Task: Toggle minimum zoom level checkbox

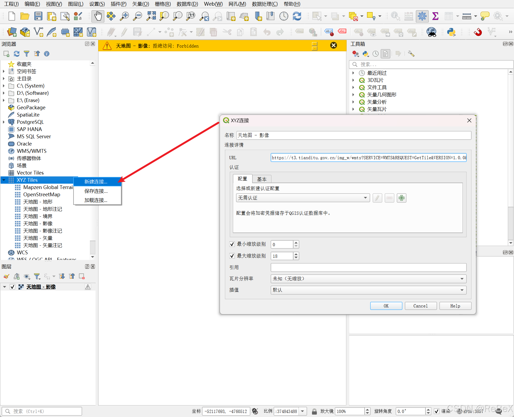Action: coord(232,244)
